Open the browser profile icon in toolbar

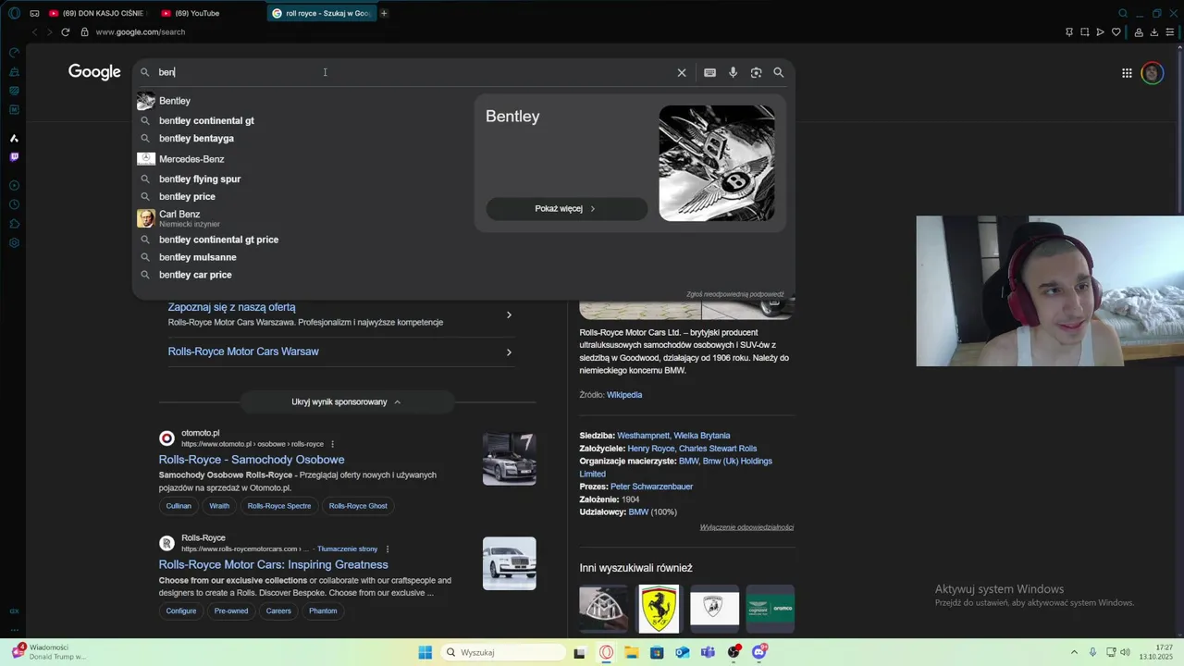click(x=1139, y=32)
